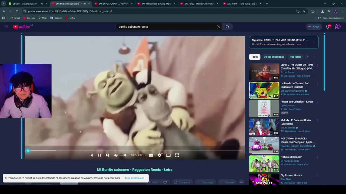Viewport: 346px width, 194px height.
Task: Open options menu for La Banda de Tontos
Action: [x=317, y=84]
